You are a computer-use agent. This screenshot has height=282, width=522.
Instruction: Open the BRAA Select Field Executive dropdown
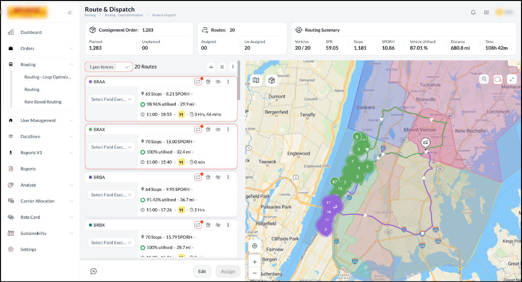coord(111,99)
